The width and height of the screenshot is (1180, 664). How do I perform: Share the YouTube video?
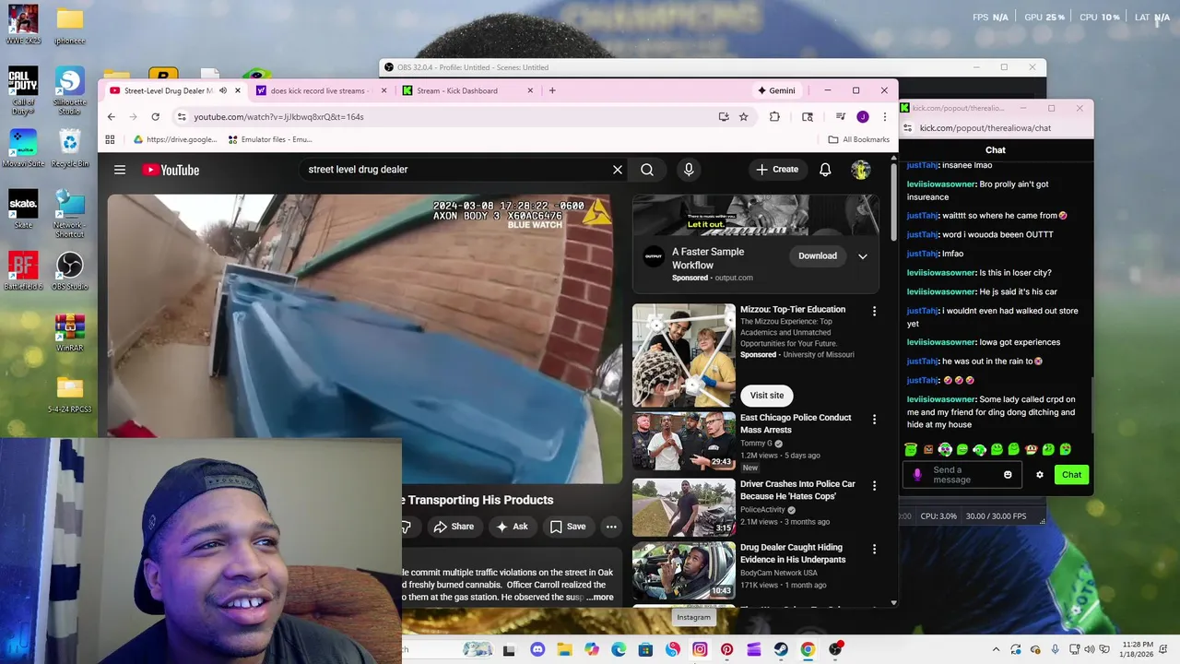[x=454, y=527]
